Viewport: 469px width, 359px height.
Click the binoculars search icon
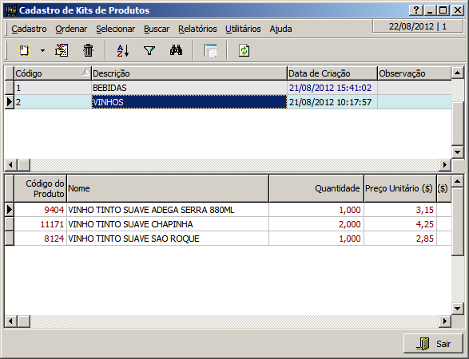point(176,50)
